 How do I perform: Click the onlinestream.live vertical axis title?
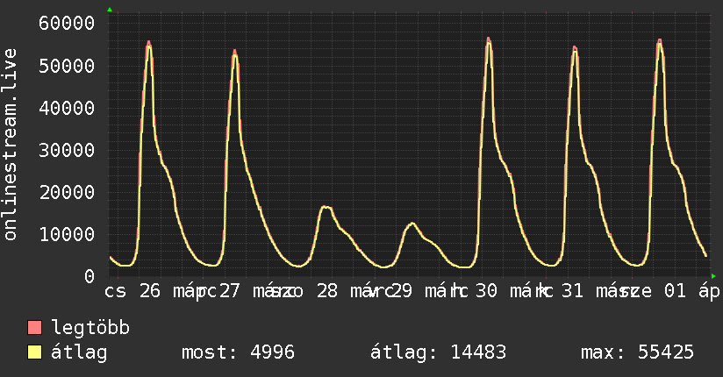10,145
